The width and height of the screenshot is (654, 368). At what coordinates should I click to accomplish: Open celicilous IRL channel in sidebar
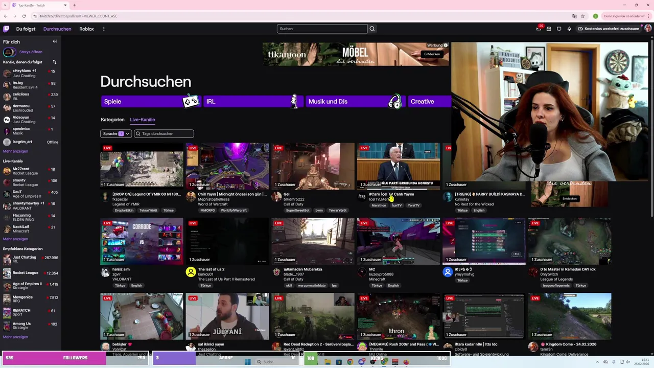pos(31,97)
